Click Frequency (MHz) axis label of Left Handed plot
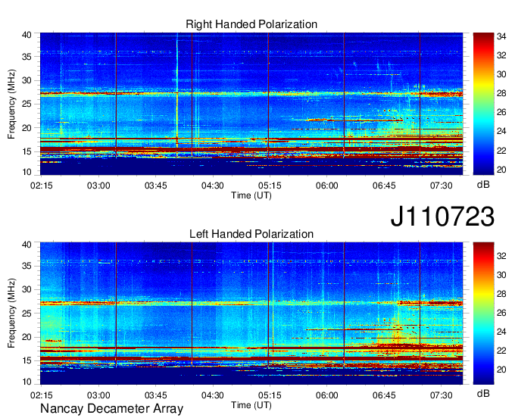 tap(11, 313)
